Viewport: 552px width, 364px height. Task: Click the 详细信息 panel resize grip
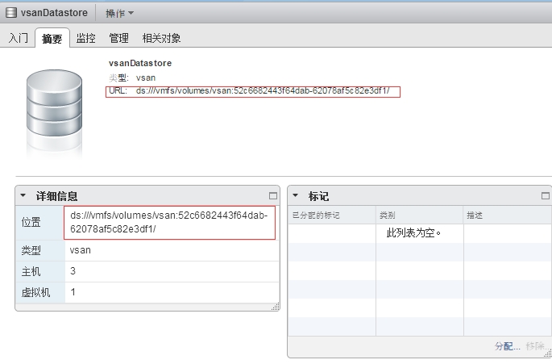[276, 307]
